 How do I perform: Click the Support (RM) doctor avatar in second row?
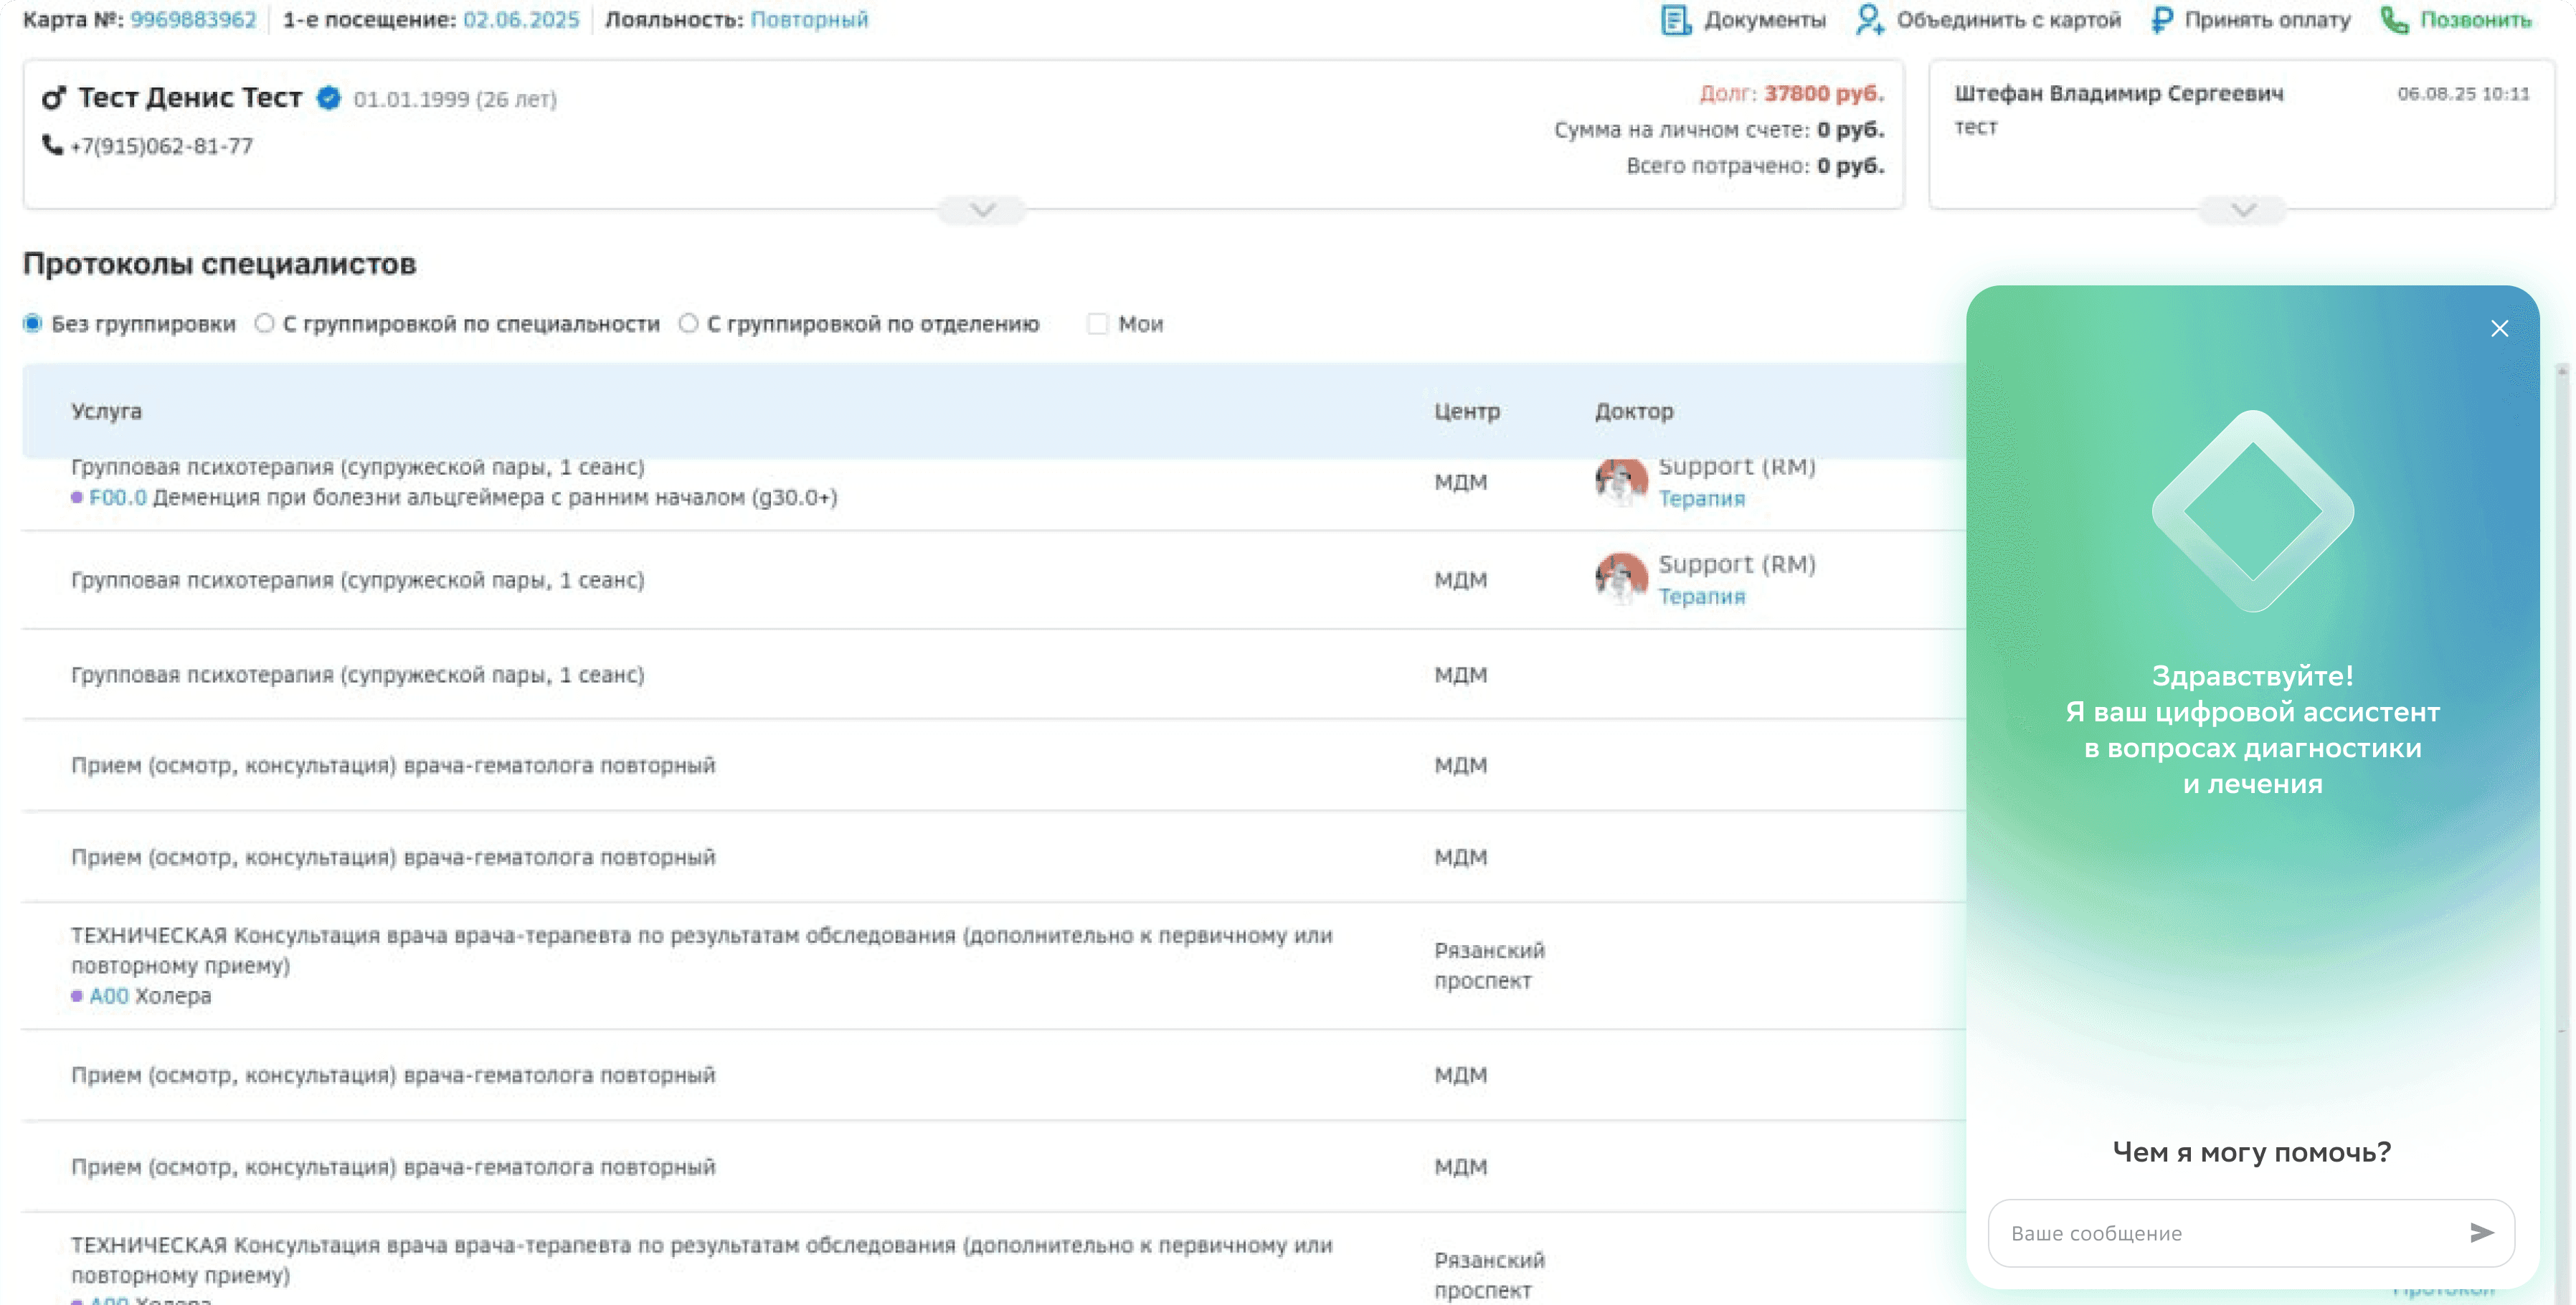coord(1621,579)
